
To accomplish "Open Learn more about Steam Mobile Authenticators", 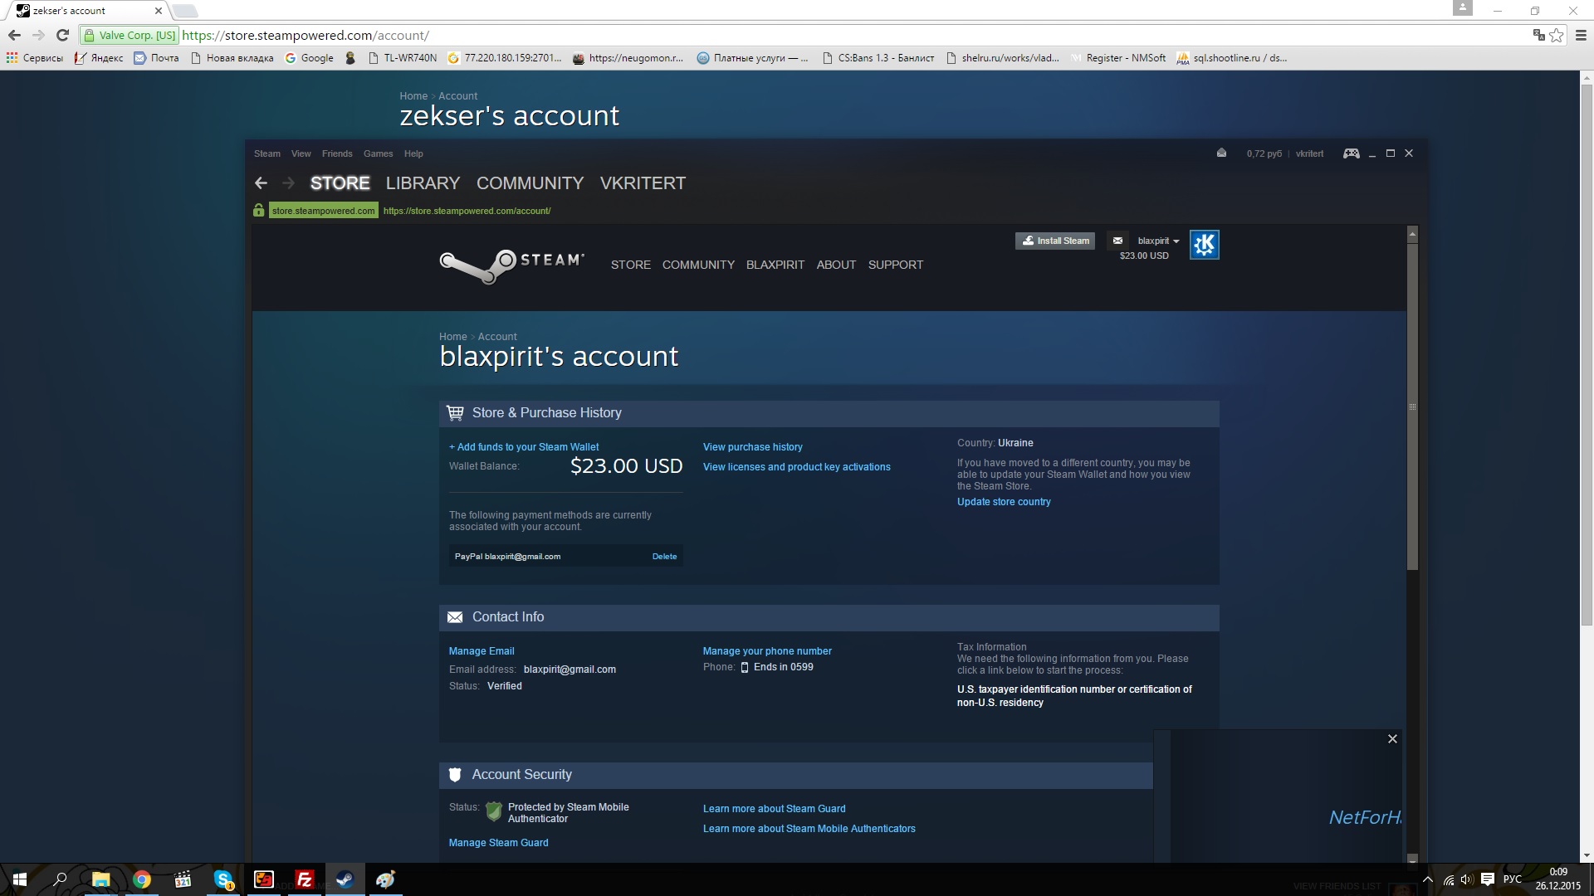I will (x=809, y=829).
